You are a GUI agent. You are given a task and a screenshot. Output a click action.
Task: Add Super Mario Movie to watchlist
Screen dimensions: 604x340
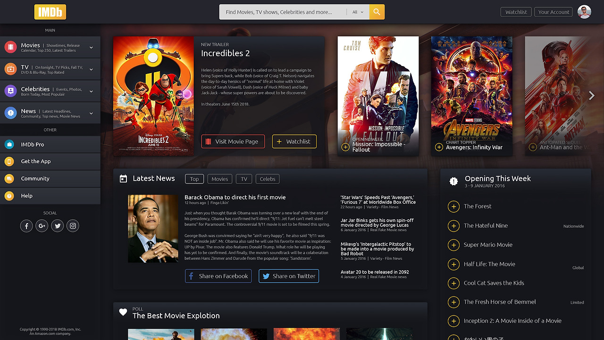(x=453, y=245)
